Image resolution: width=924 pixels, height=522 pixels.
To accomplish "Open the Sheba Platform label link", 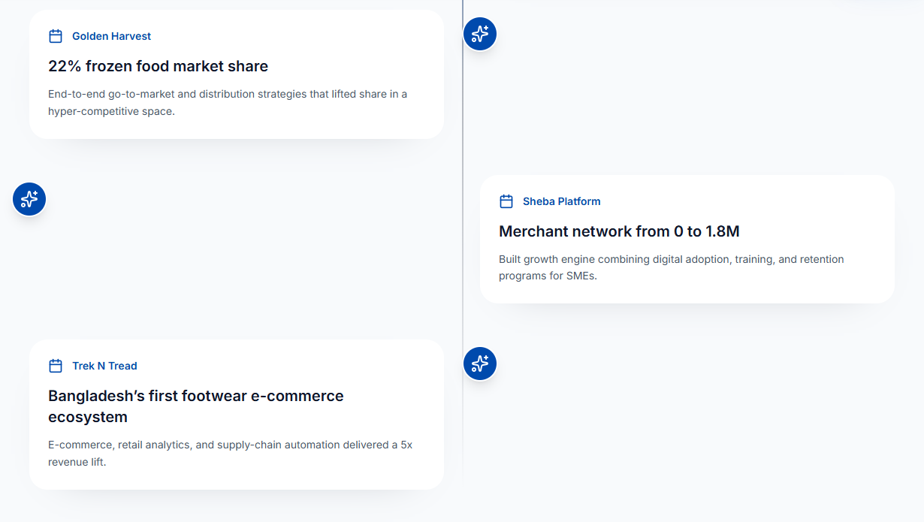I will tap(561, 201).
